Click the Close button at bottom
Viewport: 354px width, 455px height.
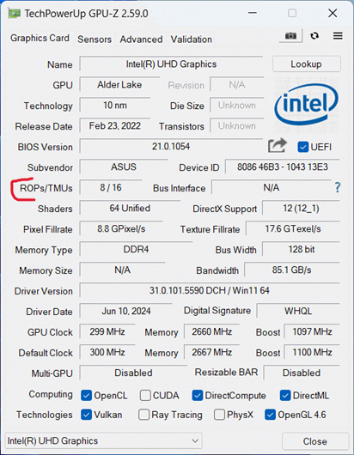(x=315, y=441)
